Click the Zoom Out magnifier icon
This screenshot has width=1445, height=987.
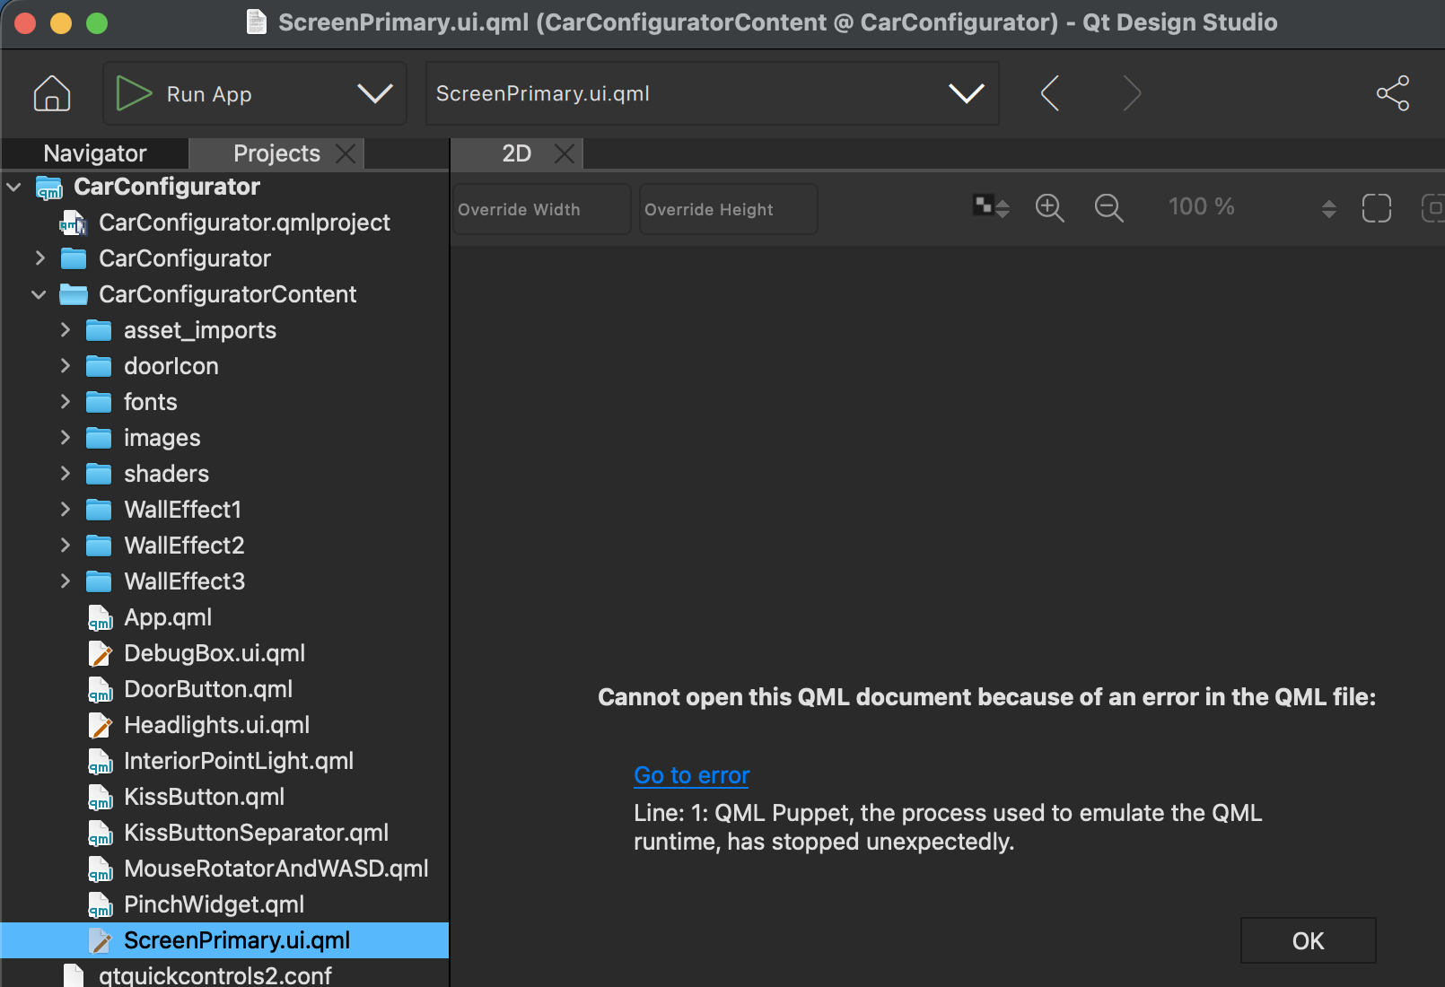click(1108, 208)
